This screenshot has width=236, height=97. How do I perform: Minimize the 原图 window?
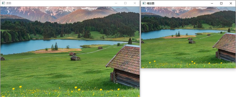coord(116,3)
